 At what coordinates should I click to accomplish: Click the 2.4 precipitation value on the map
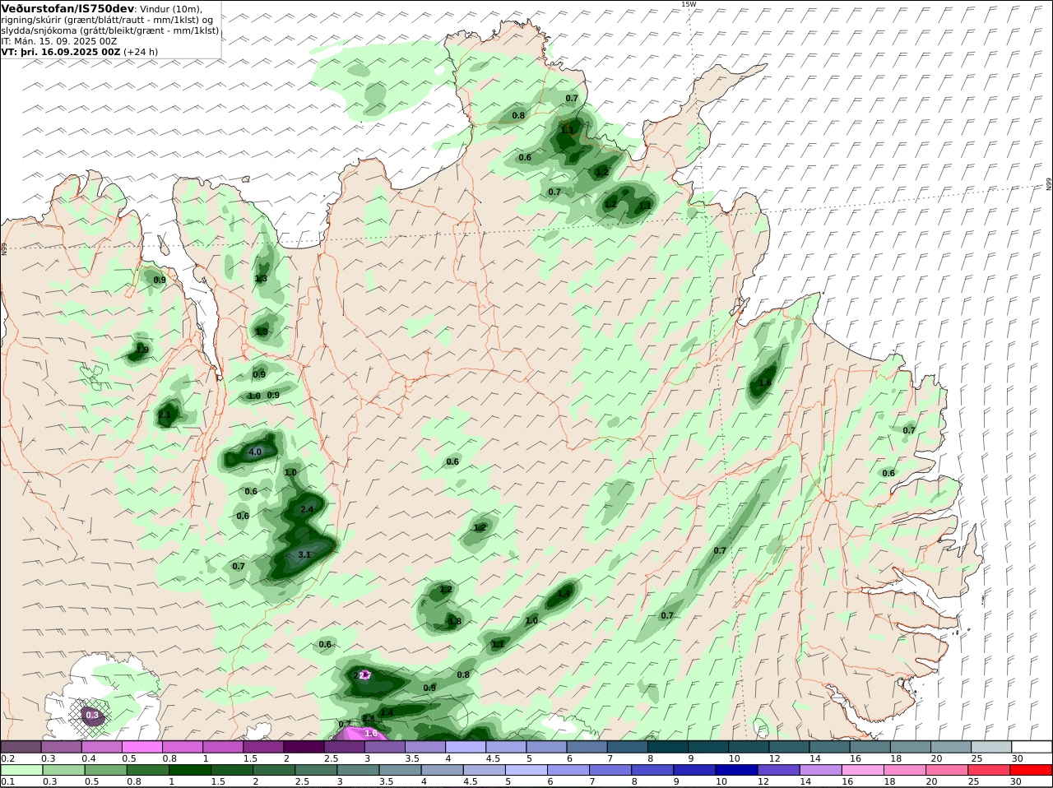pyautogui.click(x=307, y=509)
